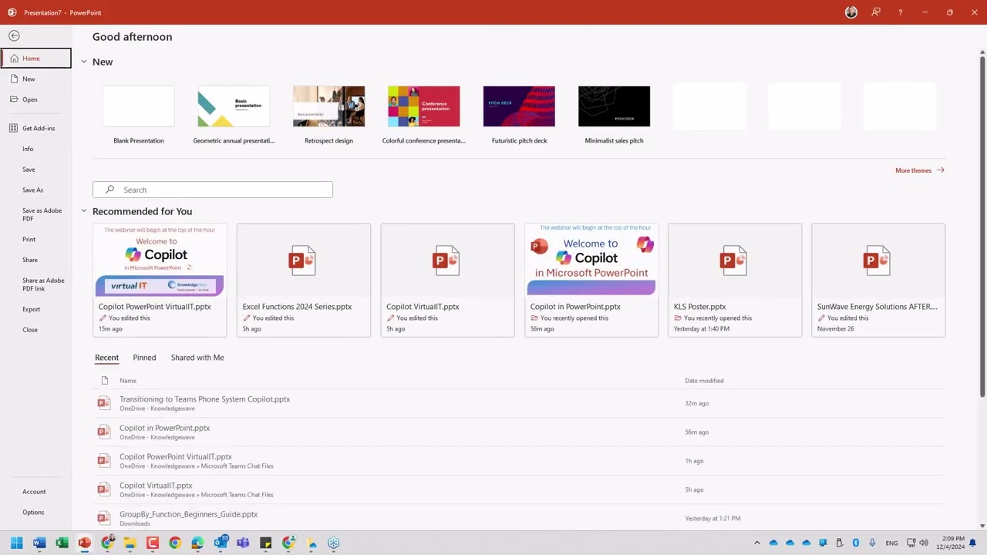The image size is (987, 555).
Task: Switch to the Shared with Me tab
Action: tap(197, 358)
